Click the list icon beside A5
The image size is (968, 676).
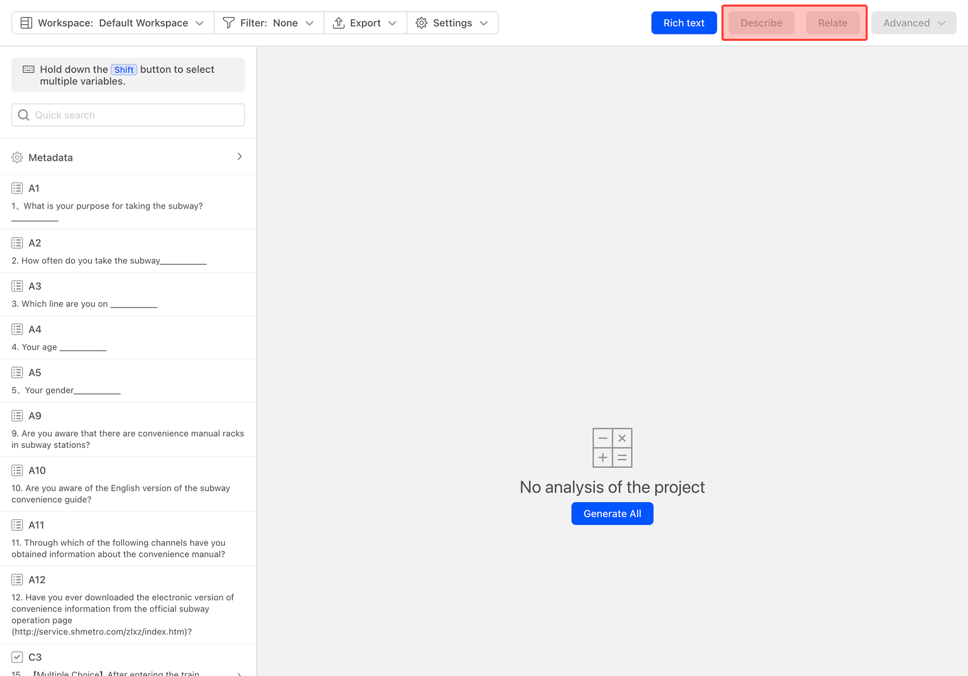17,372
